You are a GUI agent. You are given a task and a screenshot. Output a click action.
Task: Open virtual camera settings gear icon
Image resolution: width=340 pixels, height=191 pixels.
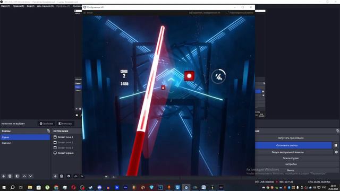(x=336, y=152)
